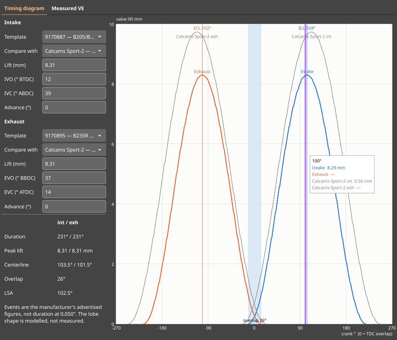
Task: Edit the IVO (° BTDC) value
Action: (74, 79)
